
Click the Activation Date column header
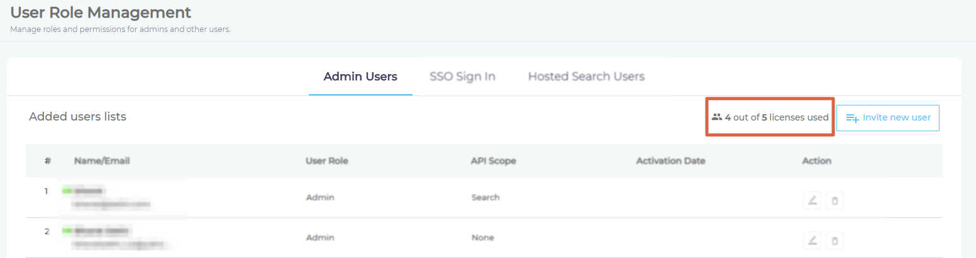(670, 161)
